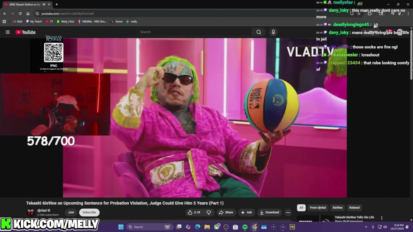Click the Share button

point(226,212)
